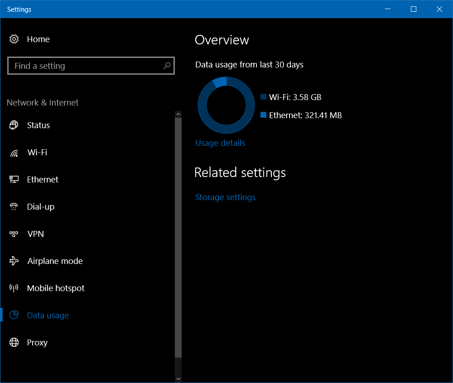Click the Wi-Fi signal icon
The image size is (453, 383).
click(x=14, y=153)
